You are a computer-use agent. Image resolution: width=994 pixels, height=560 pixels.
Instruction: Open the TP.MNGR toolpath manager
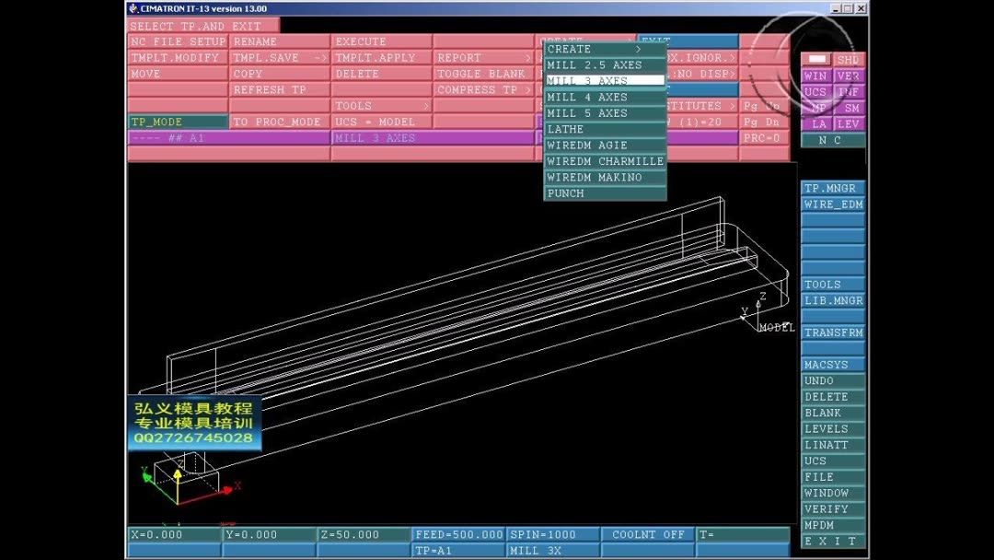[831, 188]
